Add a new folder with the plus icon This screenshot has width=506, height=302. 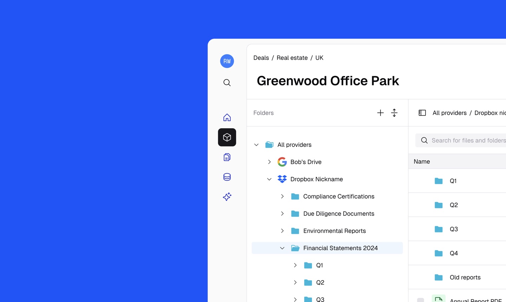coord(380,113)
